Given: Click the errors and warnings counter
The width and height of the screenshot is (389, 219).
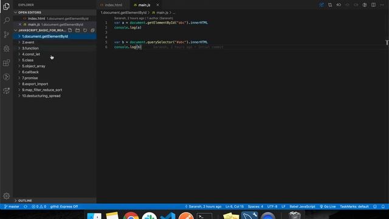Looking at the screenshot, I should (39, 207).
